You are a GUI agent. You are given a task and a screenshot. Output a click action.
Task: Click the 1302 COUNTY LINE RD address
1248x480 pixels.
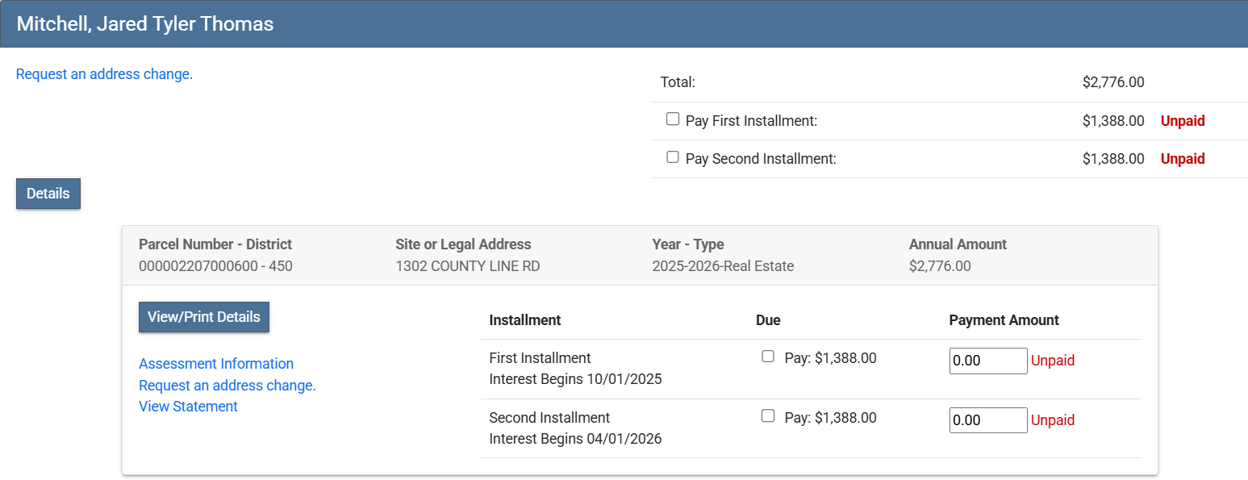click(468, 266)
